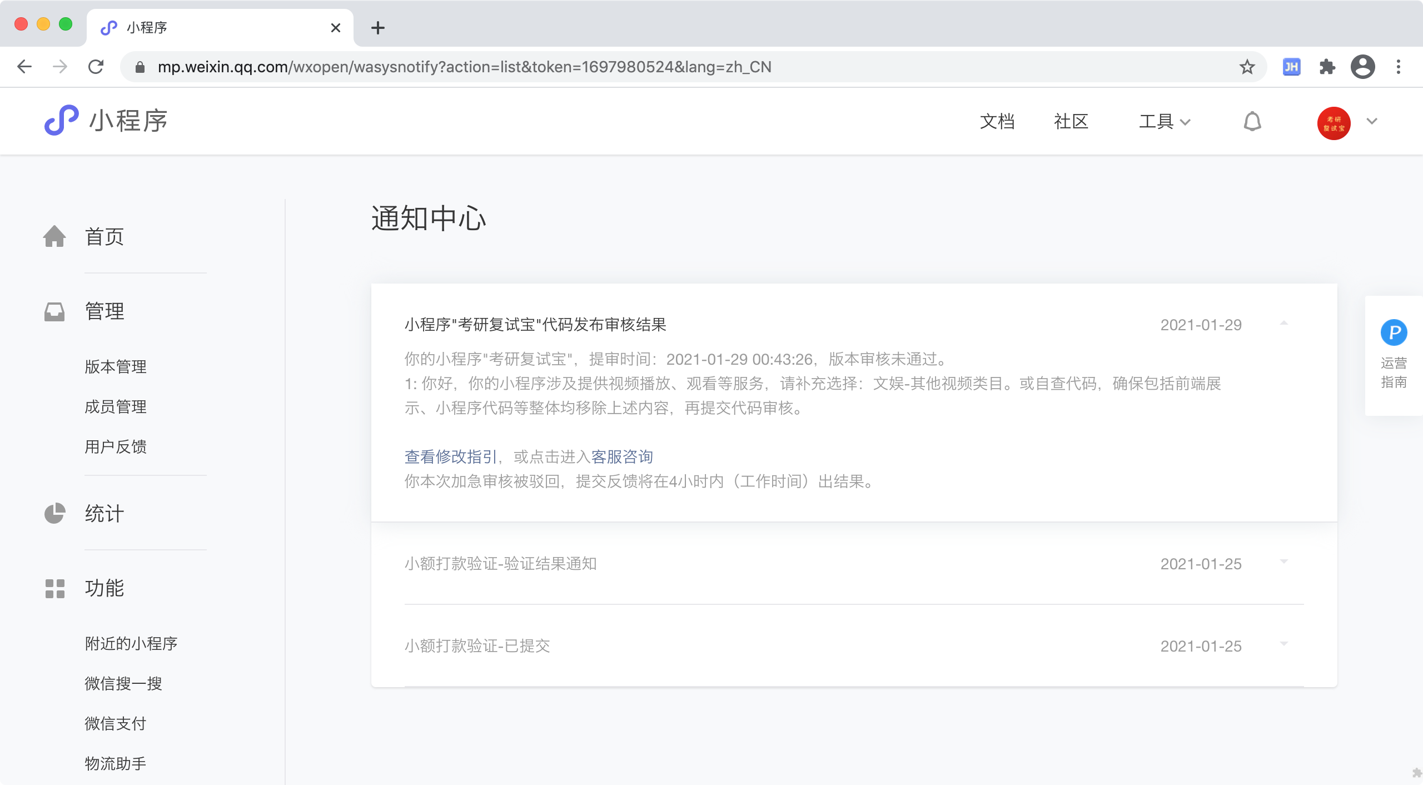
Task: Click the 管理 inbox icon
Action: click(x=54, y=311)
